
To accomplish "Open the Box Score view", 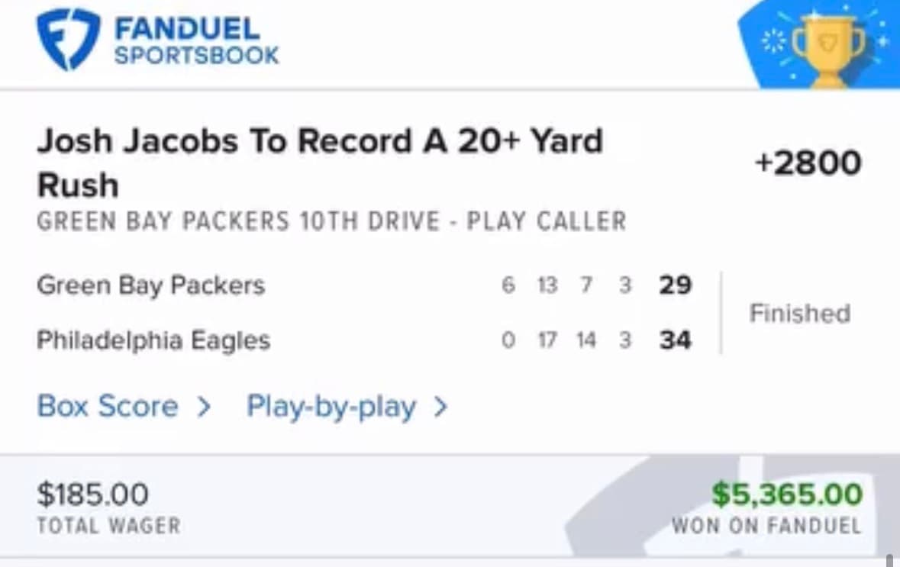I will click(108, 407).
